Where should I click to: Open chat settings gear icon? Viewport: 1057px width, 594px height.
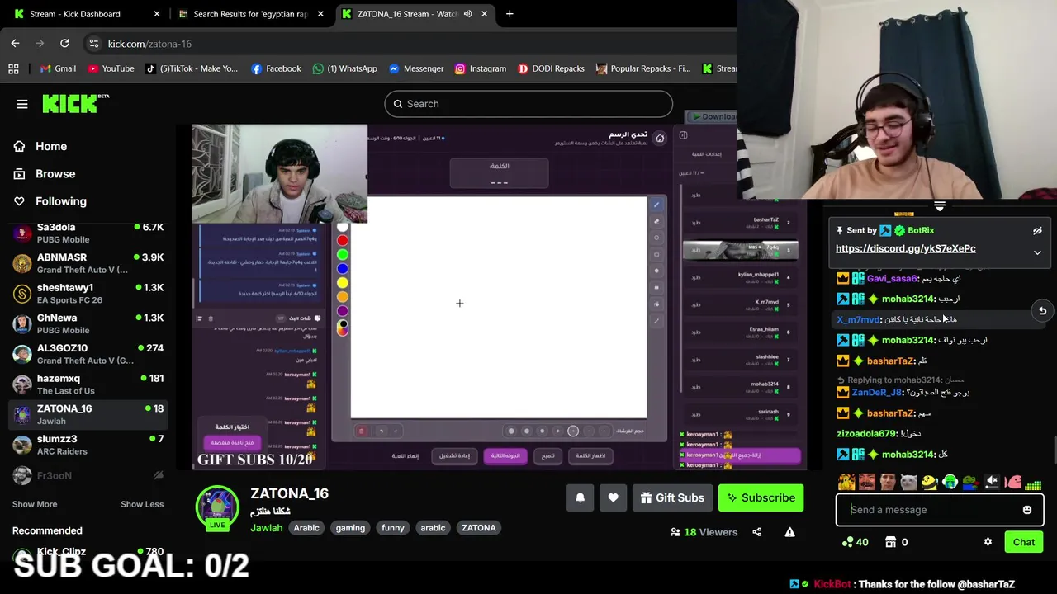coord(988,542)
